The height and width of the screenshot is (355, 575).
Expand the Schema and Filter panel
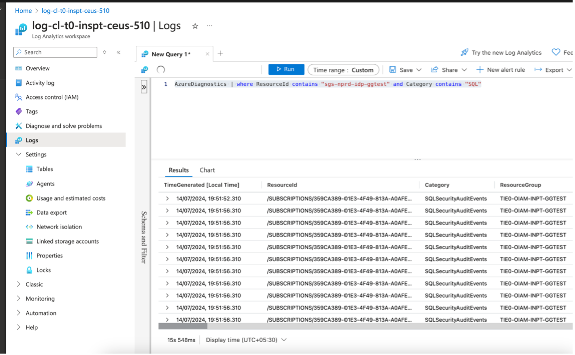[x=144, y=87]
